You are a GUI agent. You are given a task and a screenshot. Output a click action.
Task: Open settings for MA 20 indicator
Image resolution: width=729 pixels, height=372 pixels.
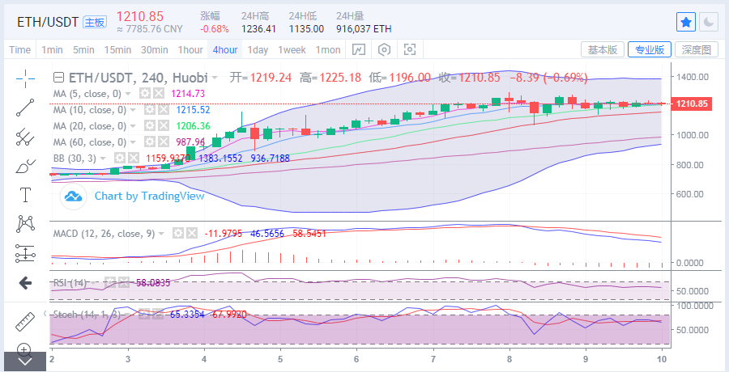tap(149, 126)
